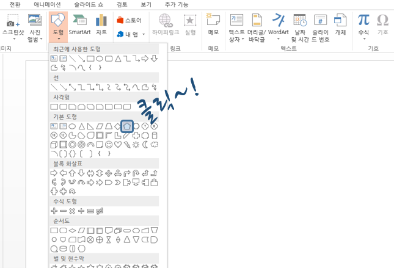
Task: Insert 날짜 및 시간
Action: [x=300, y=27]
